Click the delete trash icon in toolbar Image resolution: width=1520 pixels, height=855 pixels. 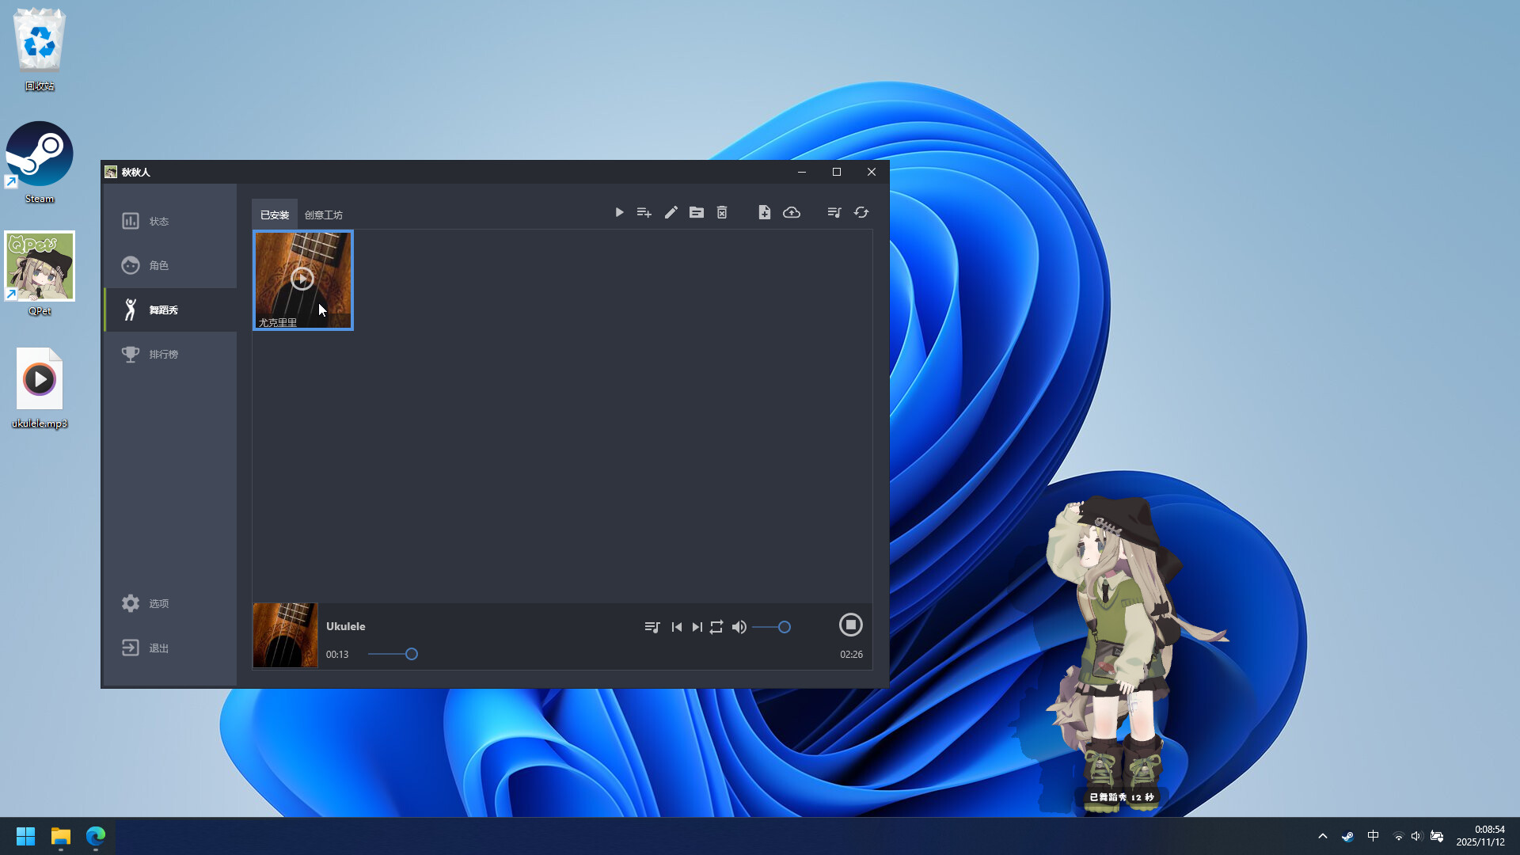coord(722,212)
